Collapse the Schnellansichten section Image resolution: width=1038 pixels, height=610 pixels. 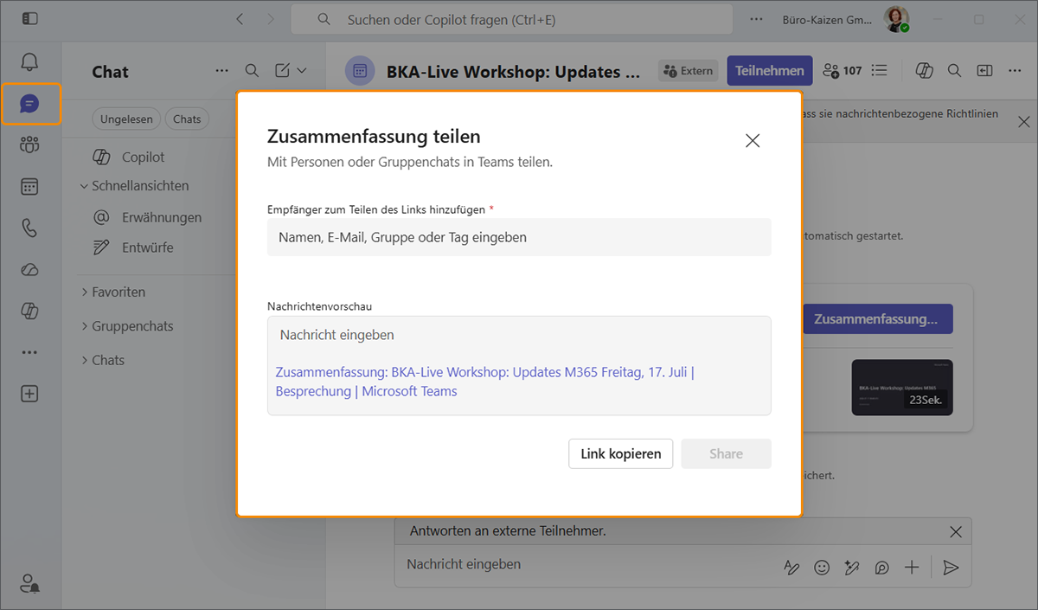click(x=134, y=186)
